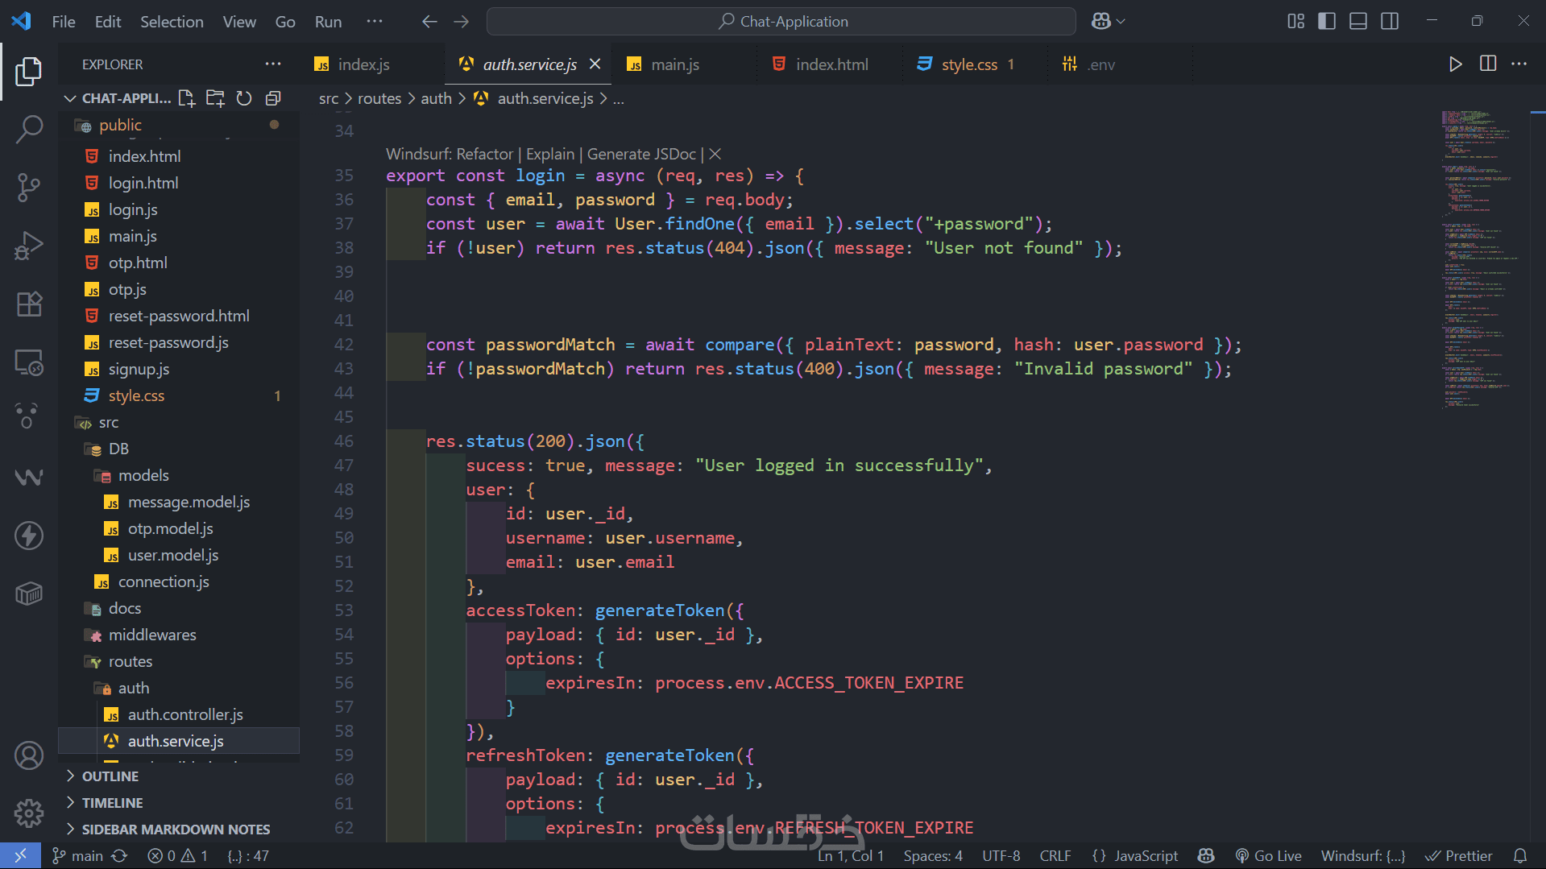
Task: Toggle the secondary side bar
Action: pos(1390,22)
